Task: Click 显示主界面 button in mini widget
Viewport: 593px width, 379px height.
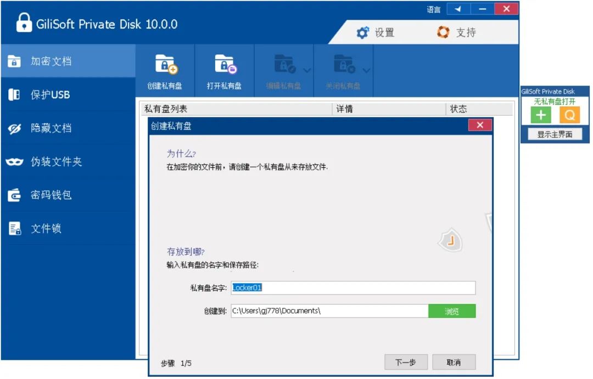Action: tap(555, 134)
